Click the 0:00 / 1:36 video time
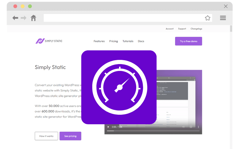This screenshot has height=149, width=238. [x=117, y=127]
